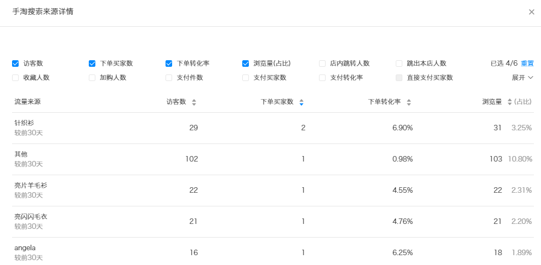Uncheck the 下单买家数 checkbox
This screenshot has width=541, height=265.
coord(92,64)
